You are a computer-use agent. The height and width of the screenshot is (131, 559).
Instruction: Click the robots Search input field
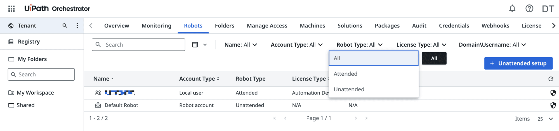138,45
